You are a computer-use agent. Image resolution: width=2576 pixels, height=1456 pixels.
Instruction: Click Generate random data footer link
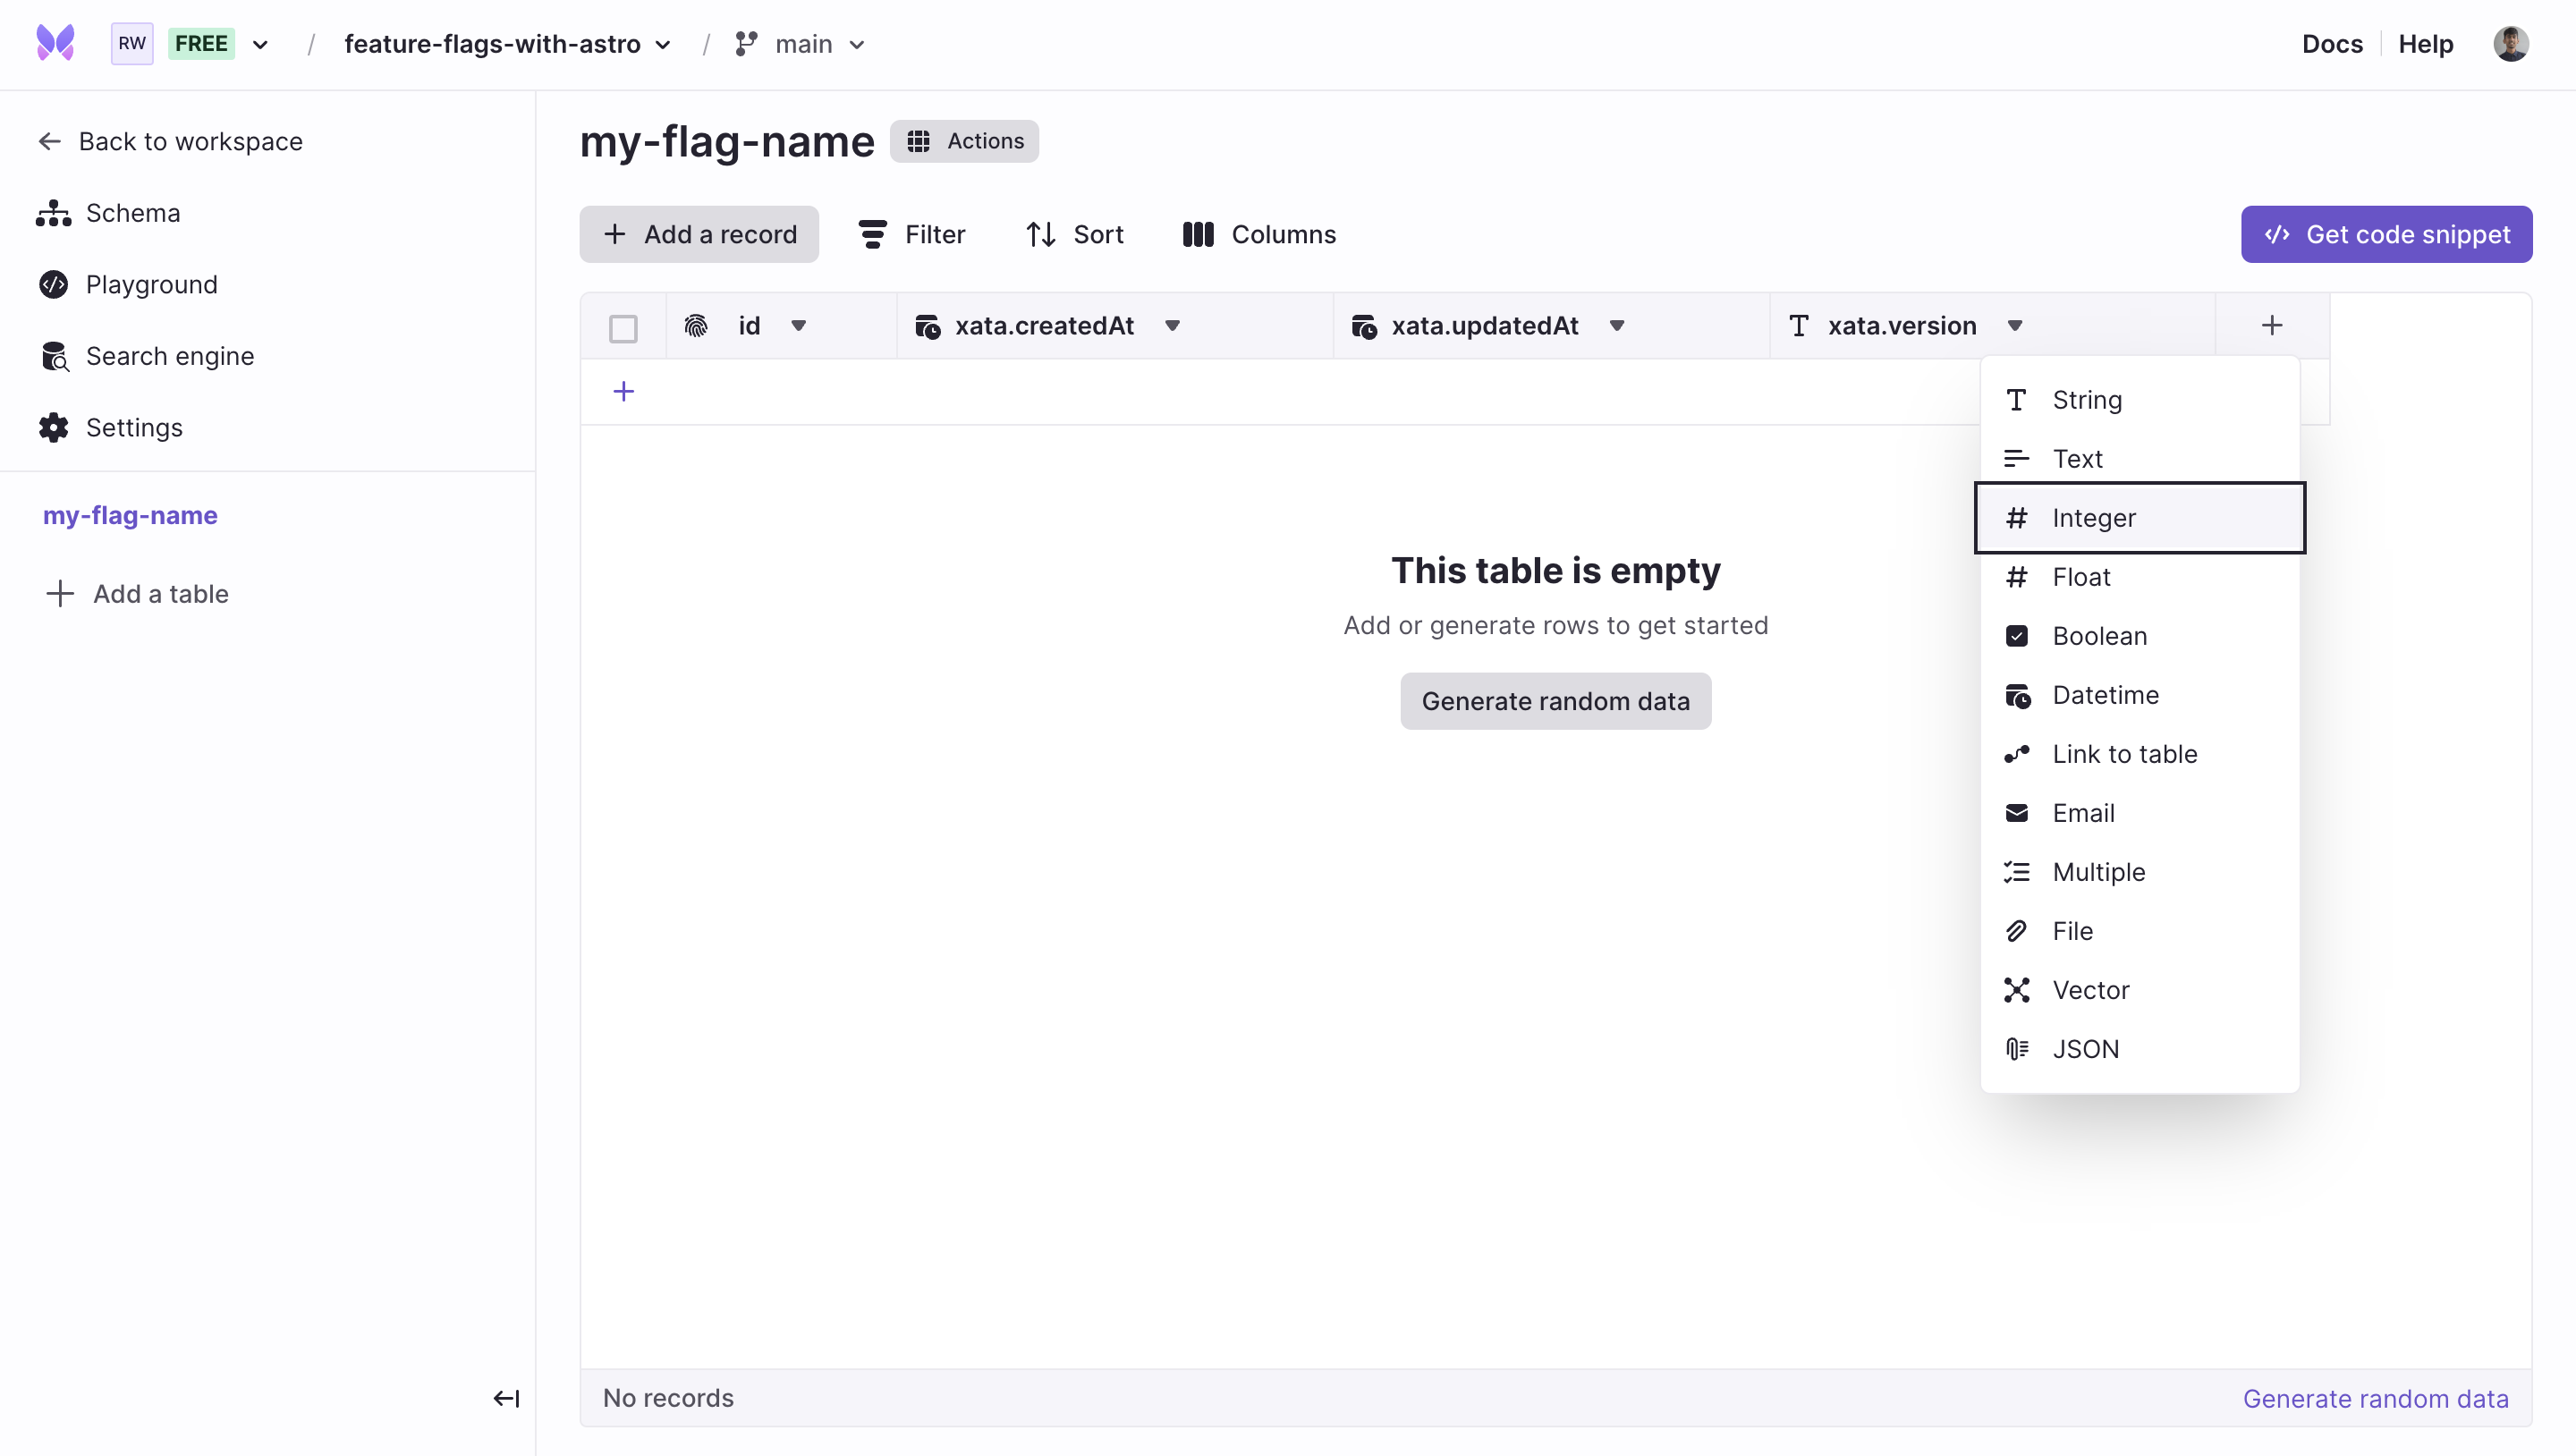[2375, 1398]
